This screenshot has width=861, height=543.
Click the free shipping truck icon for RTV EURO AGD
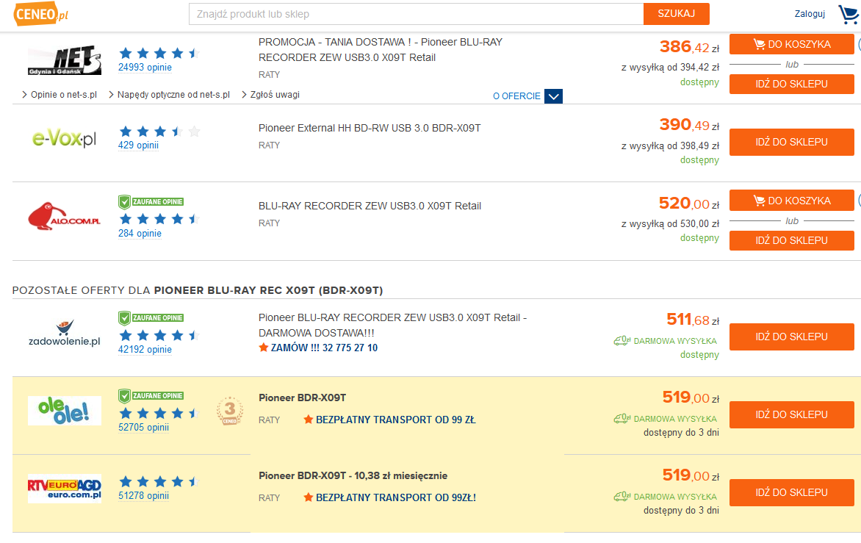(x=622, y=497)
